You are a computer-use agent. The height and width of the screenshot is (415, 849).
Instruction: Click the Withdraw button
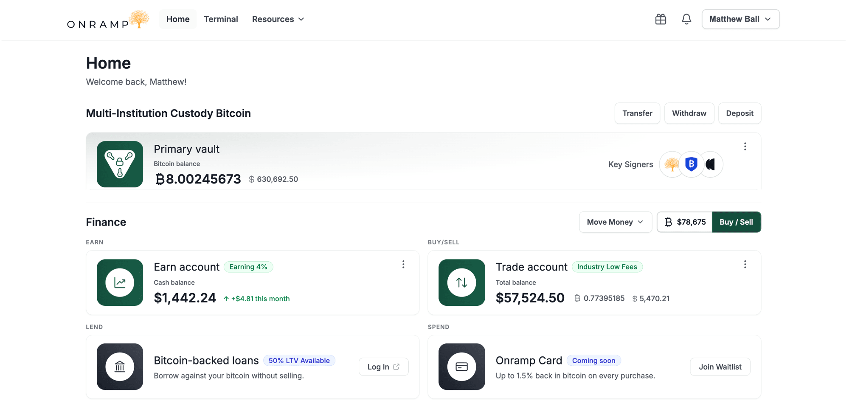pos(689,113)
